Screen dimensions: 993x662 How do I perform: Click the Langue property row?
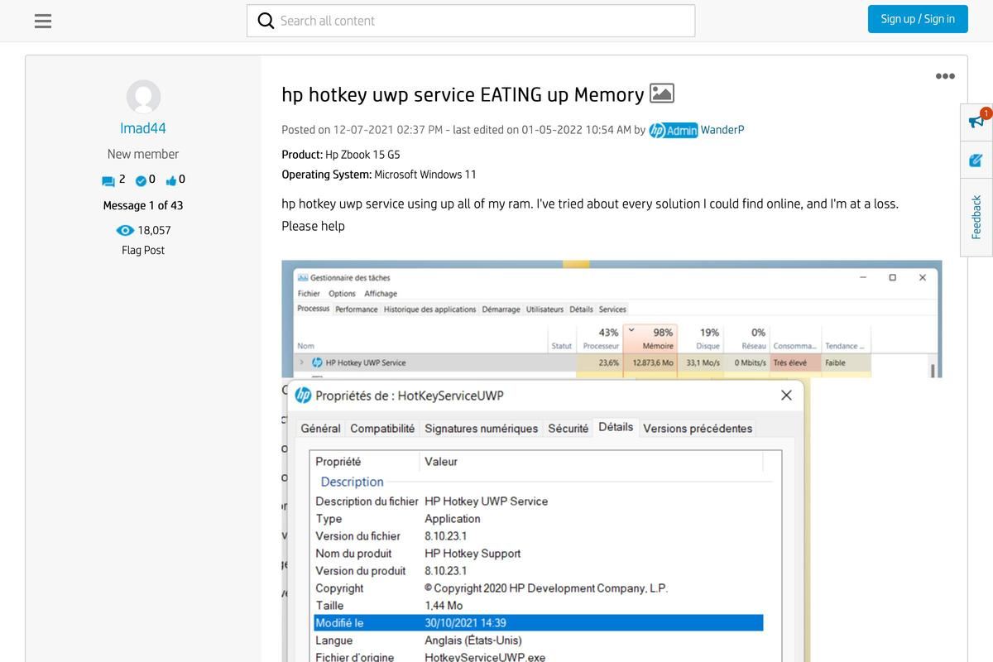tap(538, 640)
